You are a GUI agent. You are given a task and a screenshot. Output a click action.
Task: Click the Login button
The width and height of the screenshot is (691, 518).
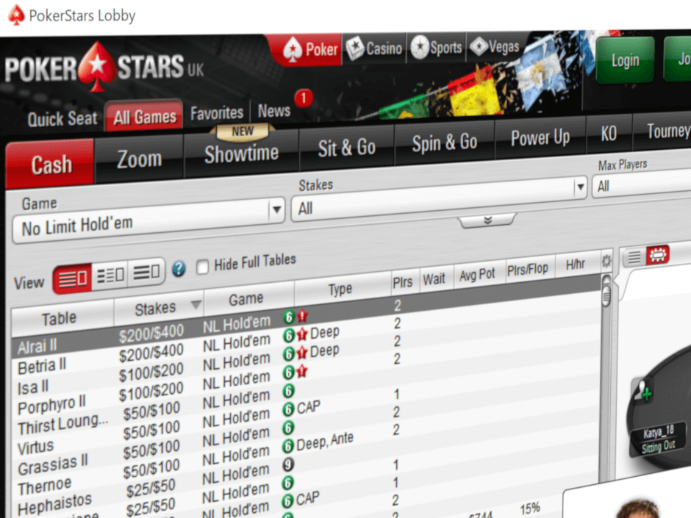[626, 60]
